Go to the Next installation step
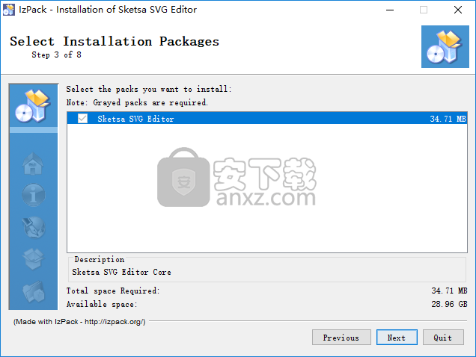 coord(397,338)
